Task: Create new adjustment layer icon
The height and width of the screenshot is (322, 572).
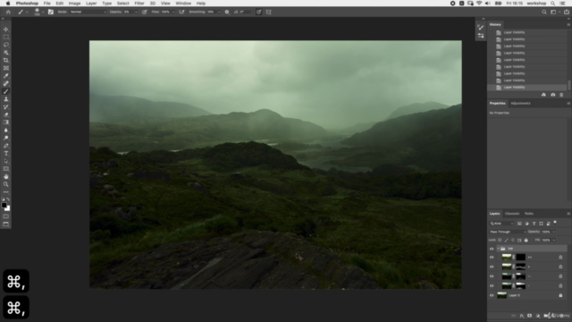Action: [538, 316]
